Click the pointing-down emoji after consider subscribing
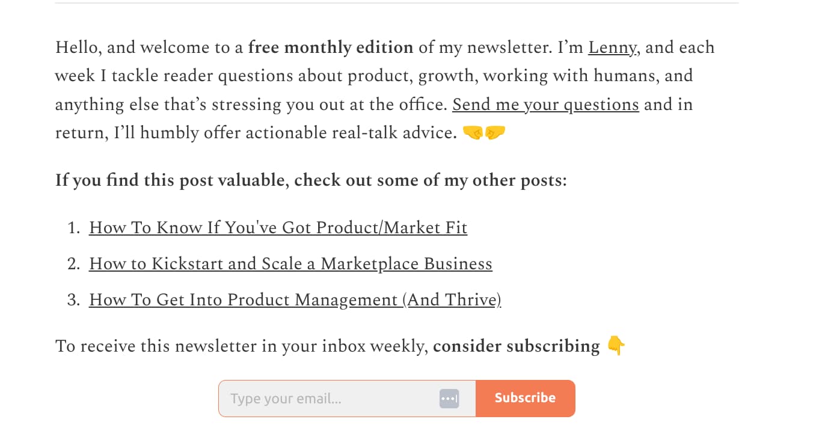Viewport: 819px width, 437px height. pyautogui.click(x=615, y=346)
